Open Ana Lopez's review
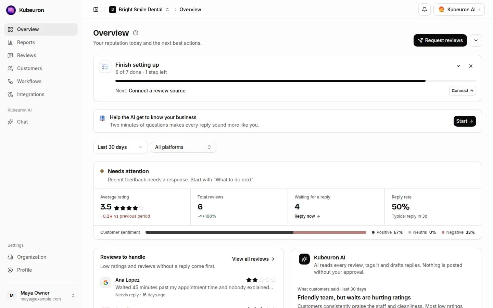 (x=188, y=287)
